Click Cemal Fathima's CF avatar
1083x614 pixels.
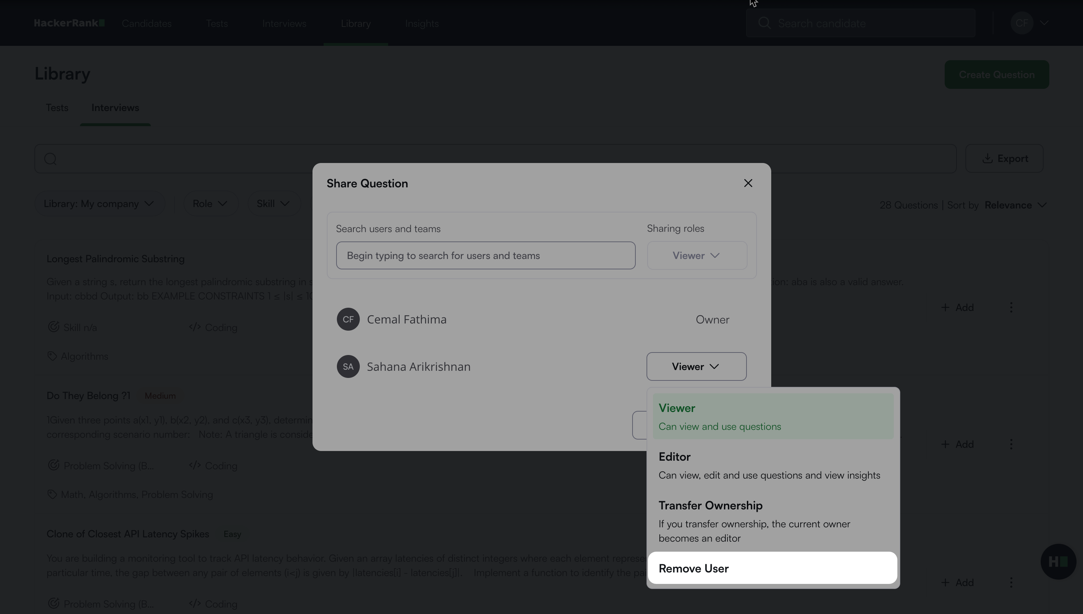pos(348,319)
